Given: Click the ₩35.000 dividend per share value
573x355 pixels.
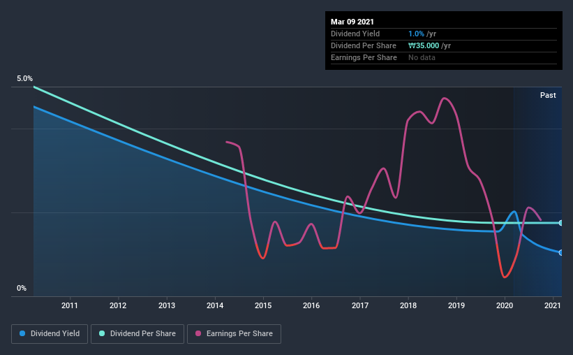Looking at the screenshot, I should (x=424, y=45).
